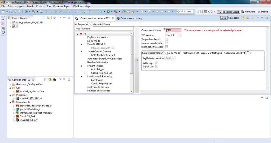Toggle the Control Private Data checkbox
The height and width of the screenshot is (143, 271).
click(167, 43)
